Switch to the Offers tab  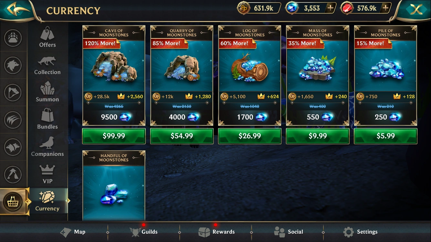pyautogui.click(x=47, y=37)
